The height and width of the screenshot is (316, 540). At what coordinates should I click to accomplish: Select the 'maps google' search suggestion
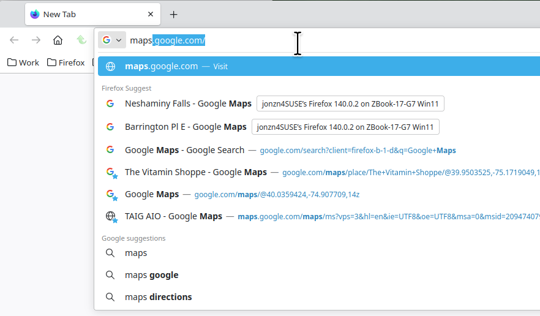tap(319, 274)
